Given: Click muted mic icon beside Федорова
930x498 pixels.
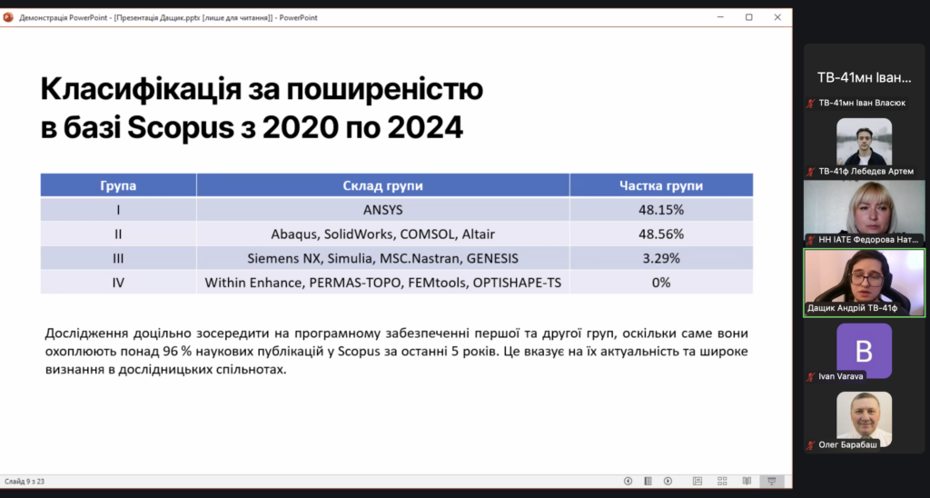Looking at the screenshot, I should (x=811, y=240).
